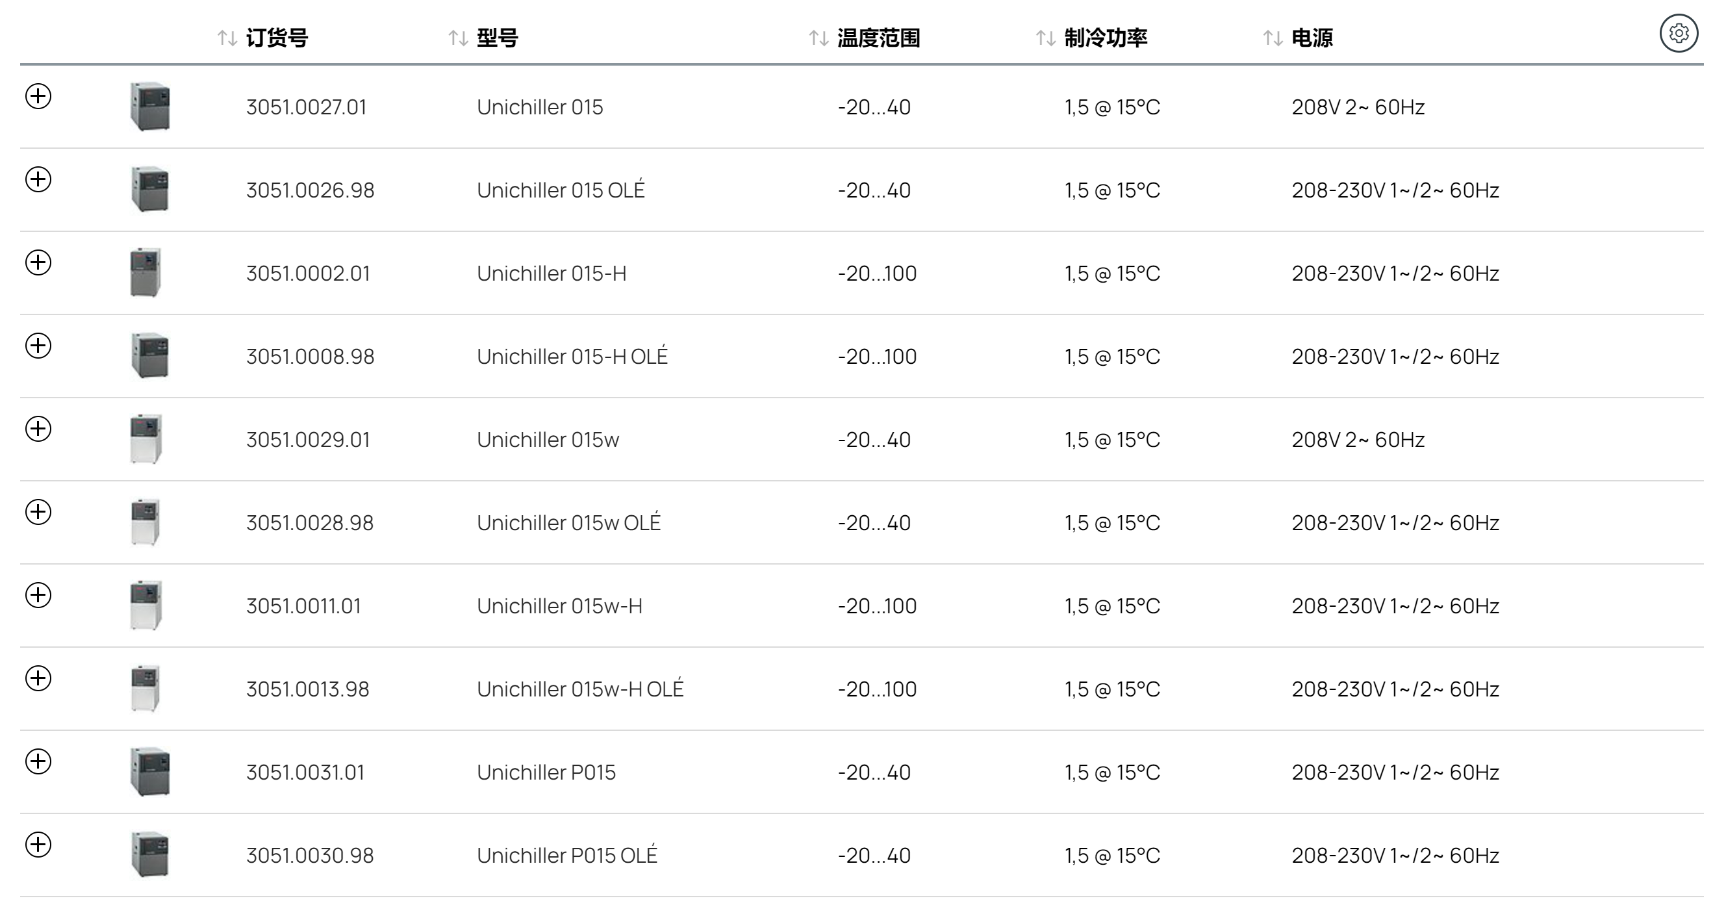Select order number 3051.0013.98
The width and height of the screenshot is (1713, 905).
click(x=307, y=689)
